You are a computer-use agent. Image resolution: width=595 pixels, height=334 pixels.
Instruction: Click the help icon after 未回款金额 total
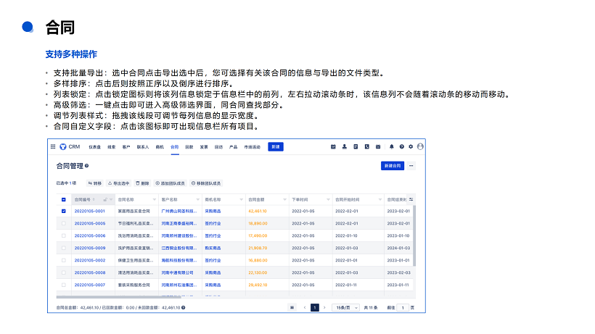184,308
